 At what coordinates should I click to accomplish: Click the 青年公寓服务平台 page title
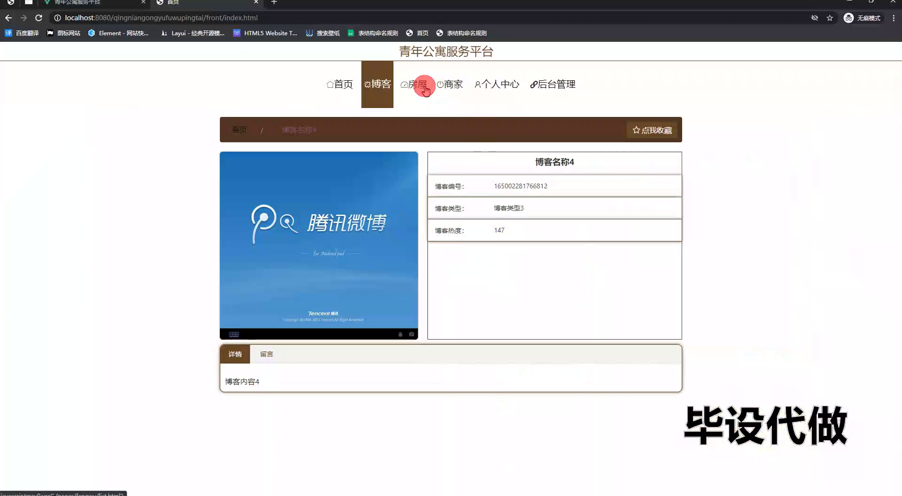(x=446, y=51)
